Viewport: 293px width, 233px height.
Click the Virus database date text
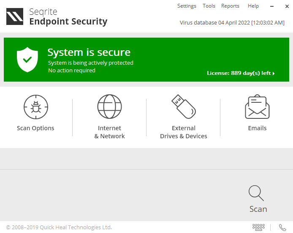coord(232,23)
